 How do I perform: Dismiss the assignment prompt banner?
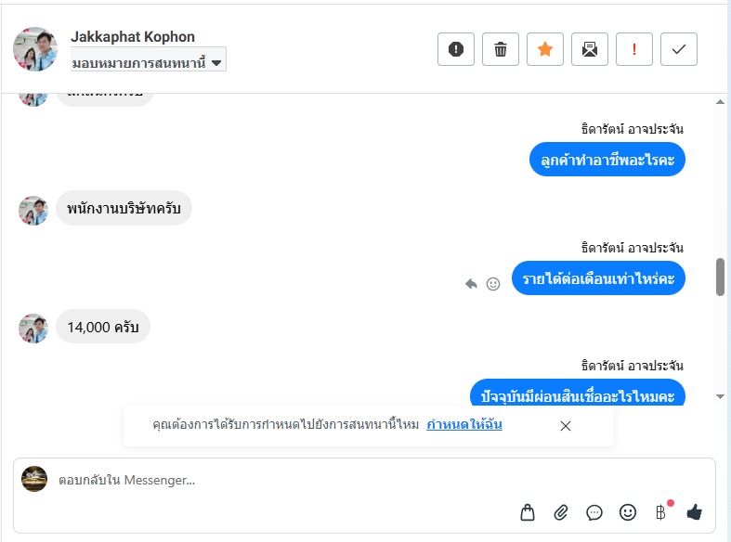coord(566,426)
